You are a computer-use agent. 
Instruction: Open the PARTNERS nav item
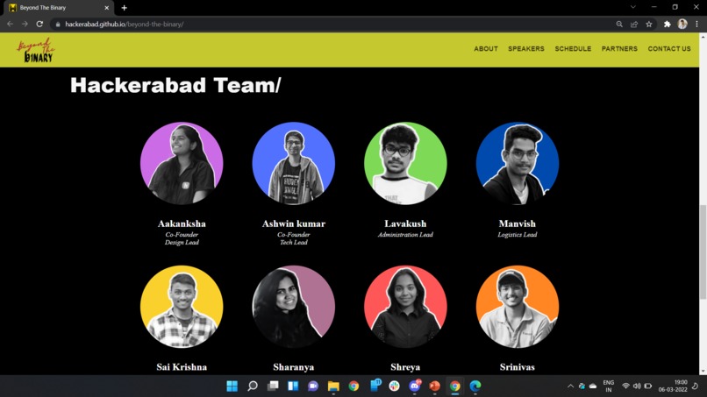click(x=619, y=49)
